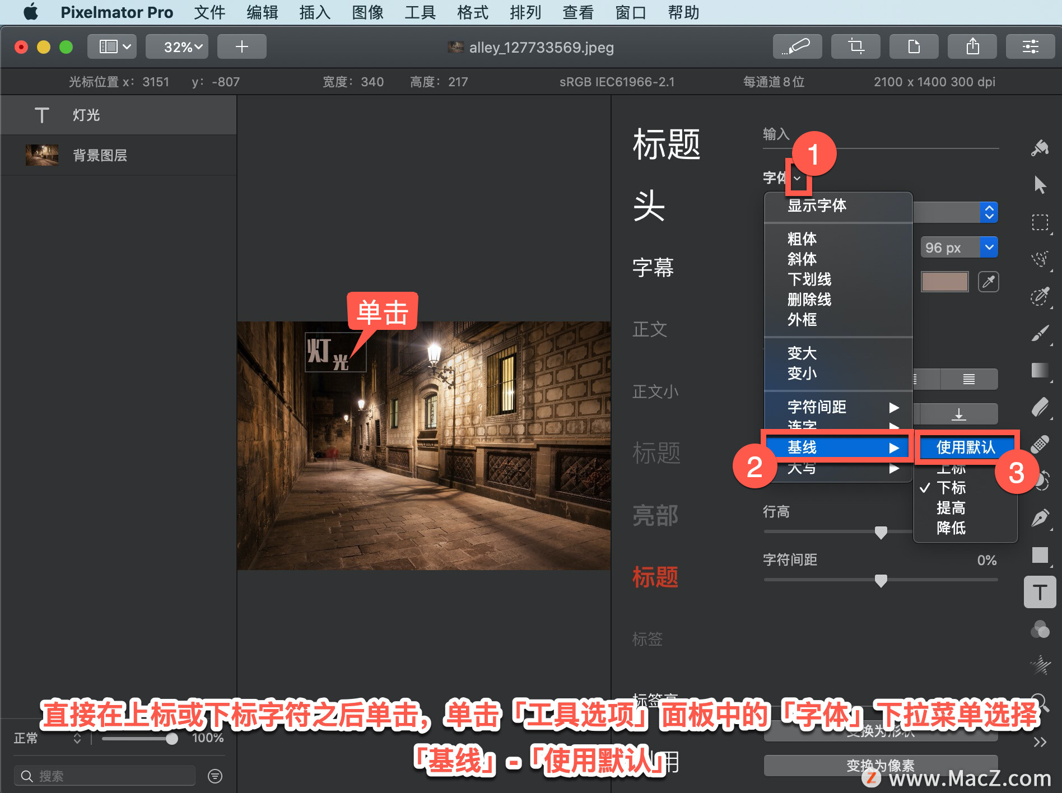Select the 灯光 text layer
1062x793 pixels.
tap(118, 115)
